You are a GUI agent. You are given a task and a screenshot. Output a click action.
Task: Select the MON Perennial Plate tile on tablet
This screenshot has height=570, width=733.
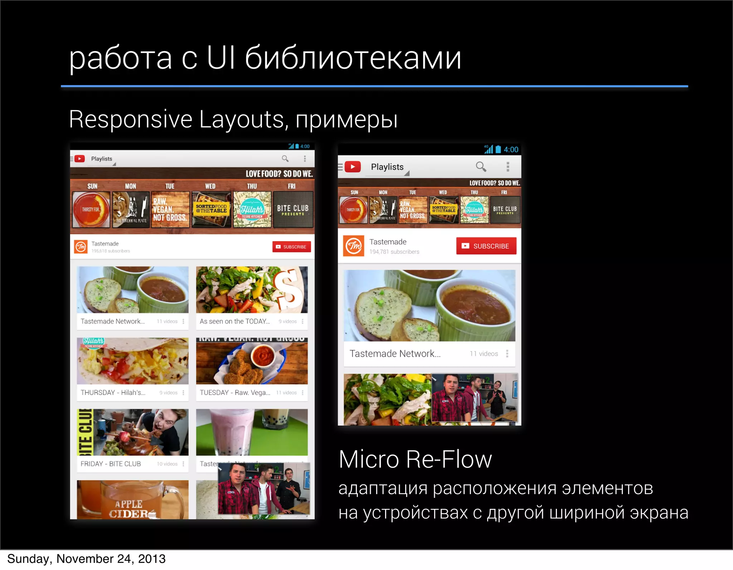pos(131,209)
